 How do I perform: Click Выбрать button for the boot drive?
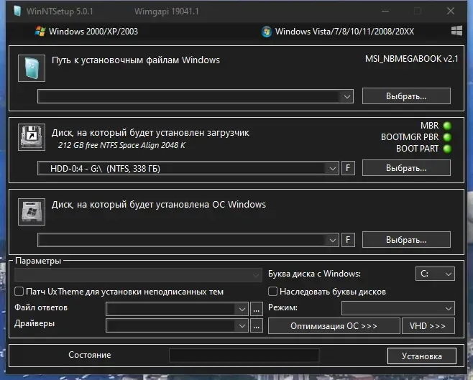(406, 168)
